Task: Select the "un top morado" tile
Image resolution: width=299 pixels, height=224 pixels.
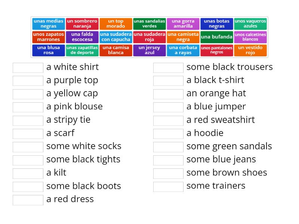Action: click(116, 24)
